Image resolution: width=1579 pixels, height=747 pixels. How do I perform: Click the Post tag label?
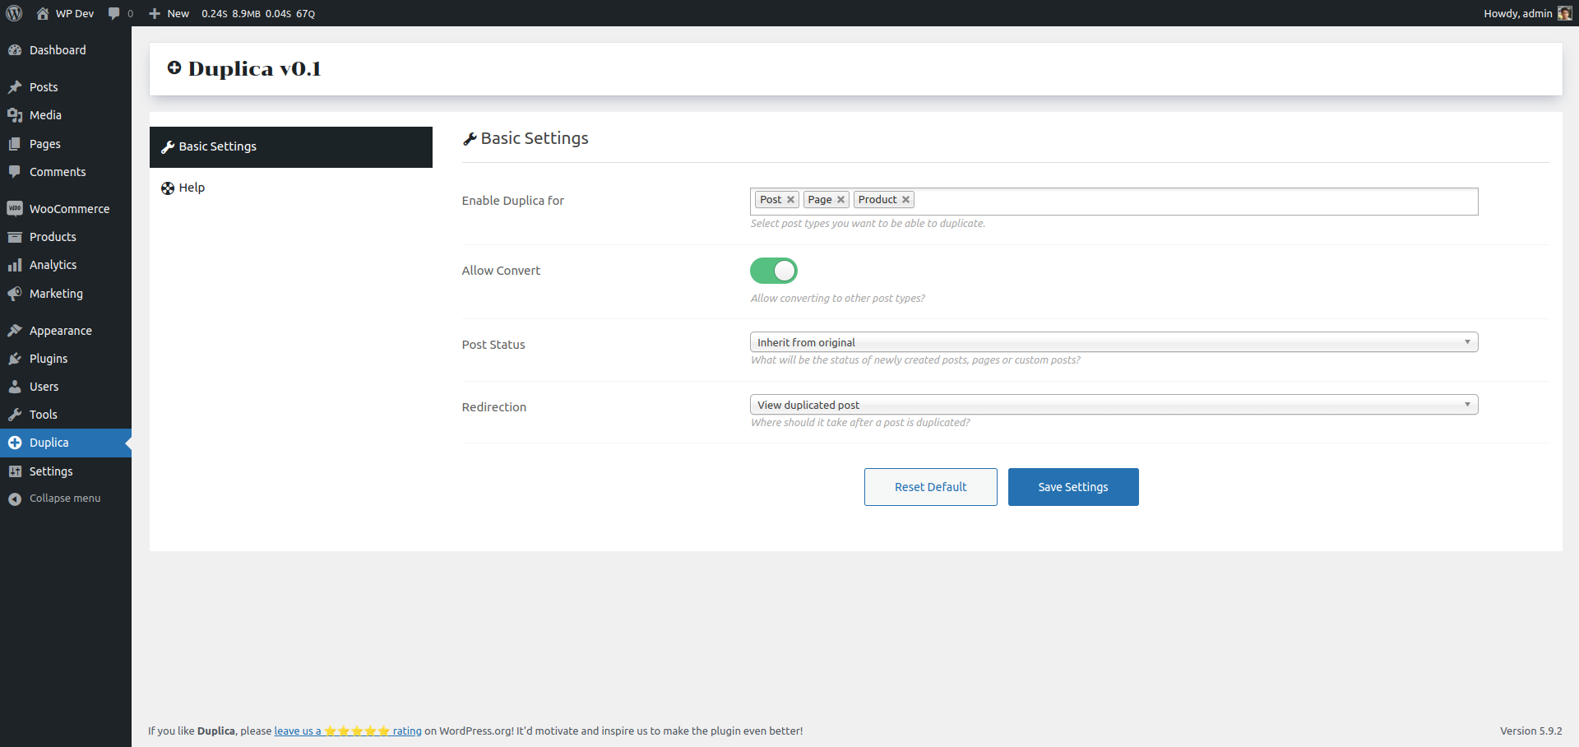tap(771, 200)
